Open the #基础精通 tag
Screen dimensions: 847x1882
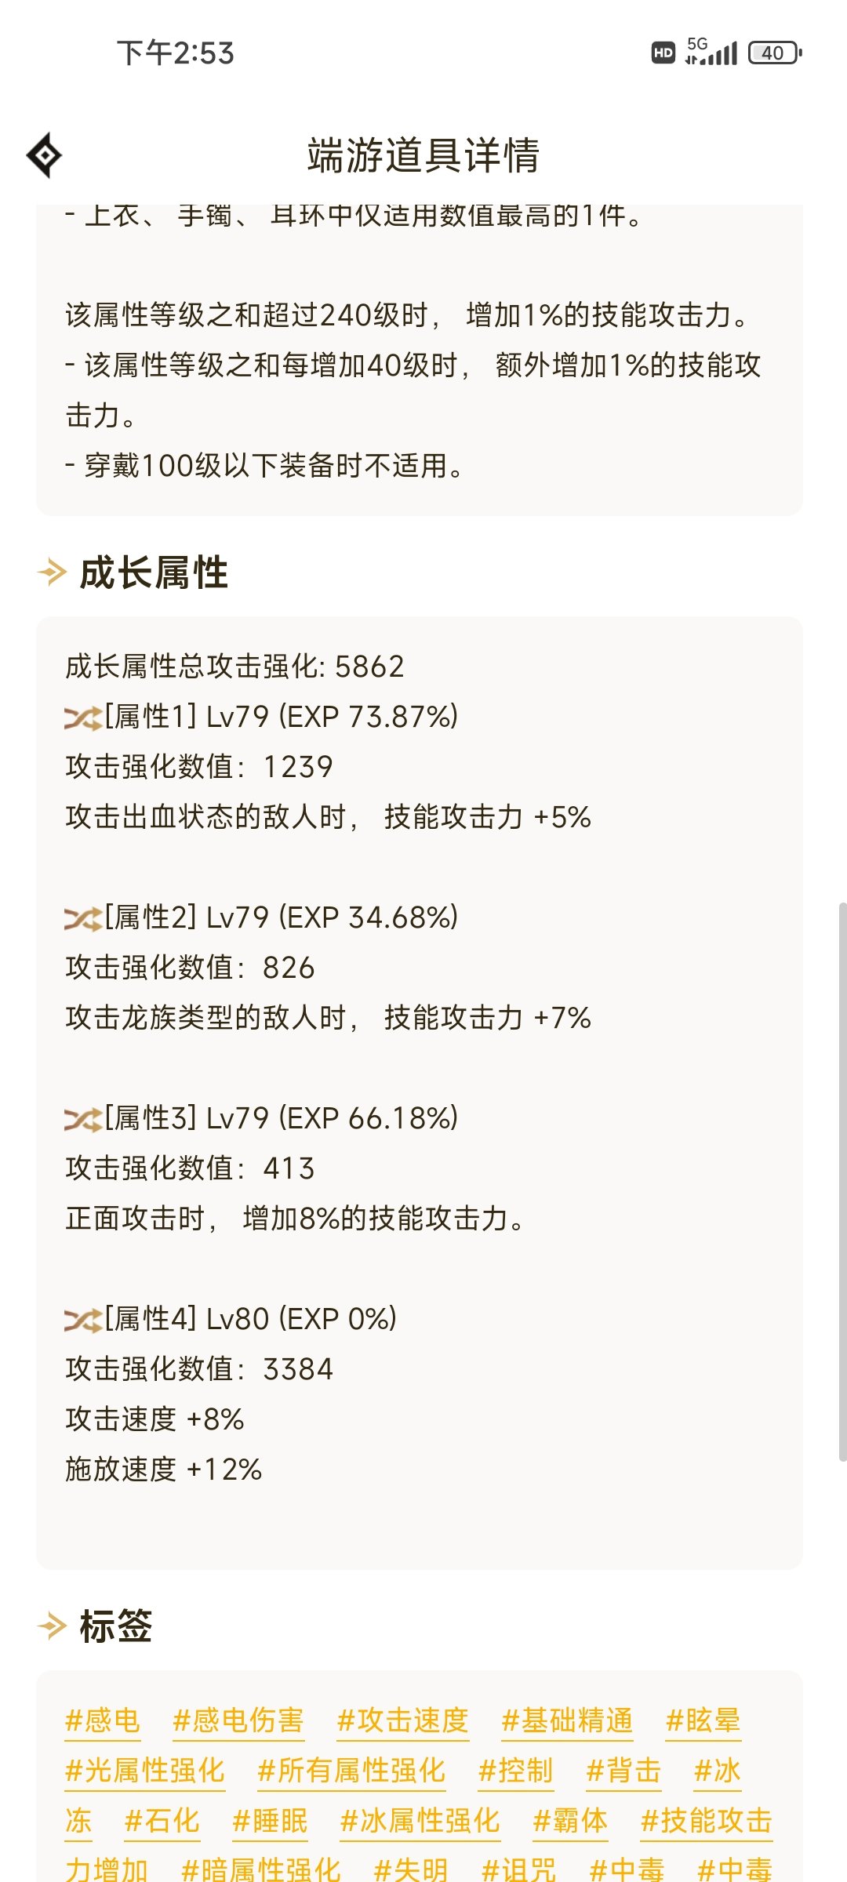point(568,1720)
